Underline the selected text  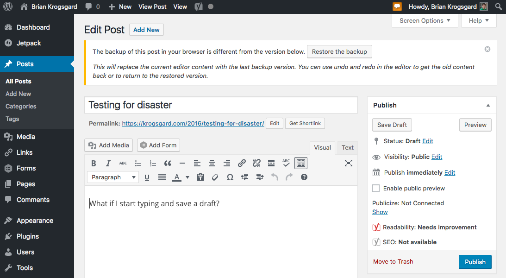[147, 177]
